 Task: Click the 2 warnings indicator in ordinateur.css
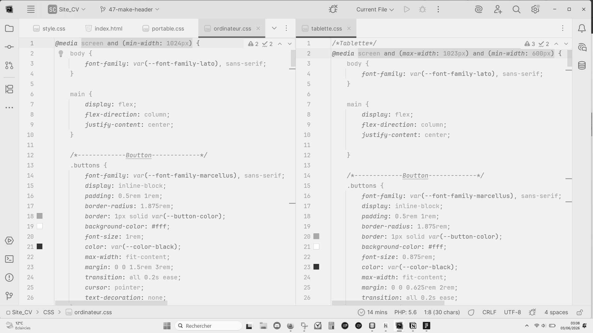coord(253,44)
